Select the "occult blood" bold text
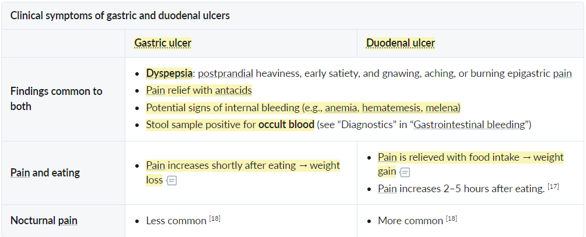Image resolution: width=586 pixels, height=237 pixels. point(286,125)
